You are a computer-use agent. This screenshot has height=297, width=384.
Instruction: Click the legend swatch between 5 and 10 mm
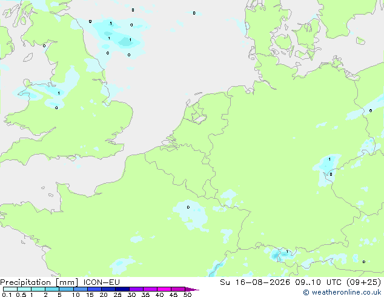tap(66, 289)
